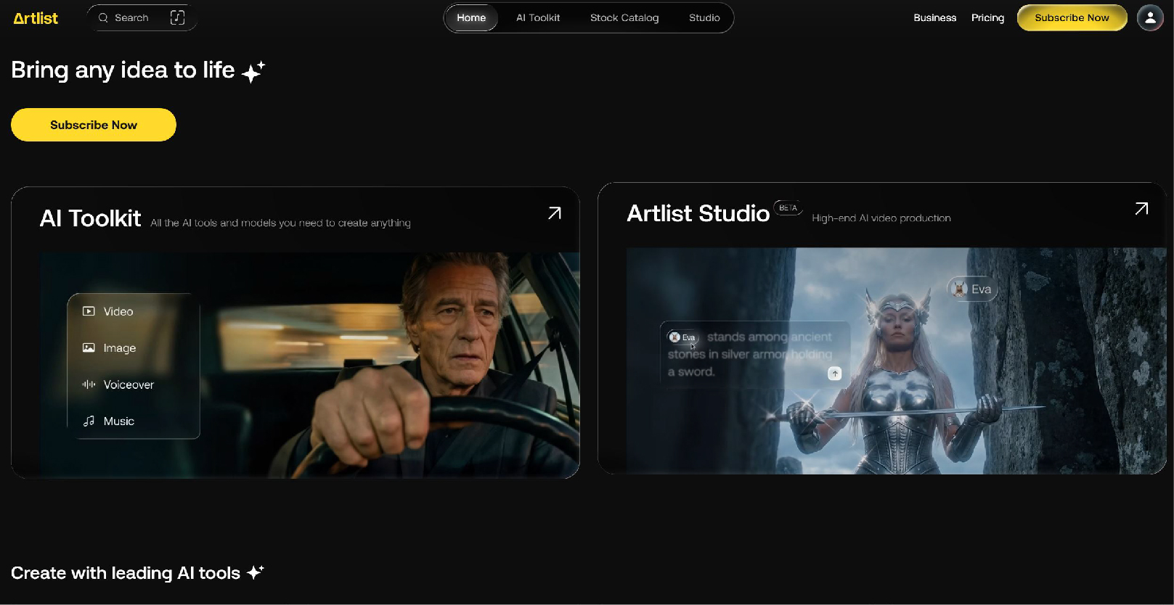1174x605 pixels.
Task: Click the prompt text about silver armor
Action: pos(750,355)
